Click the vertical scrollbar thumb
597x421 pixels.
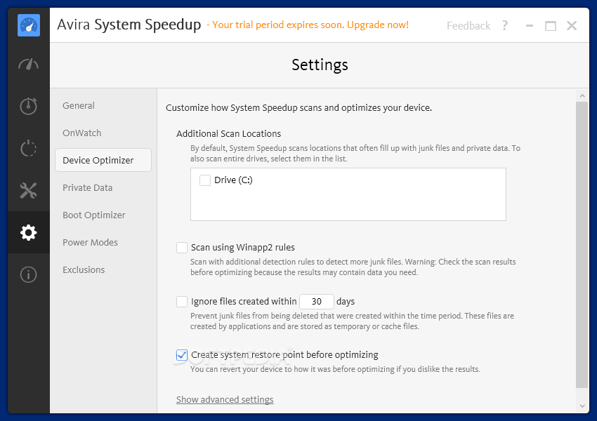(x=582, y=245)
